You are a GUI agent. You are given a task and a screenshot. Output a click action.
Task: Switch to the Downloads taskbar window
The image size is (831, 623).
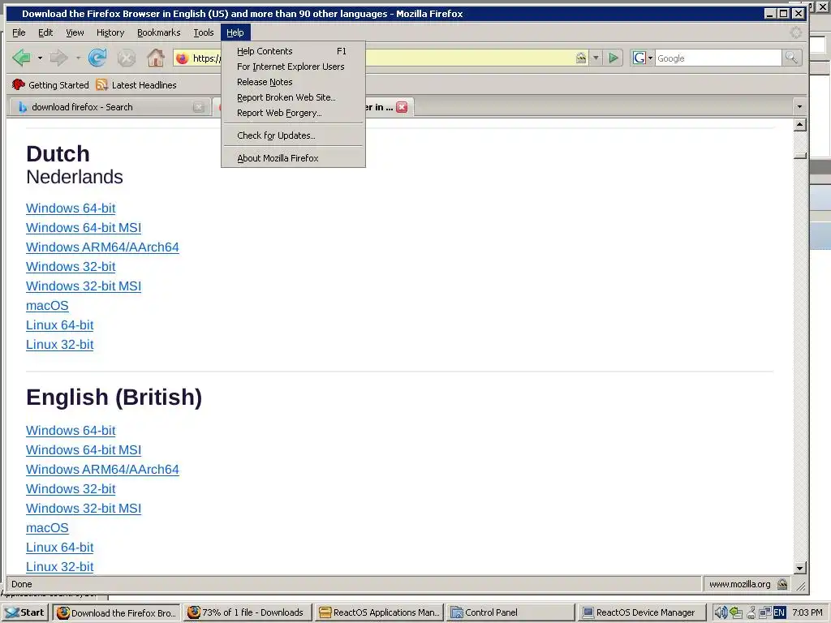coord(247,612)
